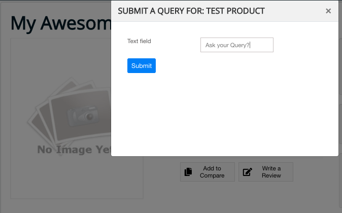Click the "Write a Review" button text
This screenshot has width=342, height=213.
pos(271,172)
